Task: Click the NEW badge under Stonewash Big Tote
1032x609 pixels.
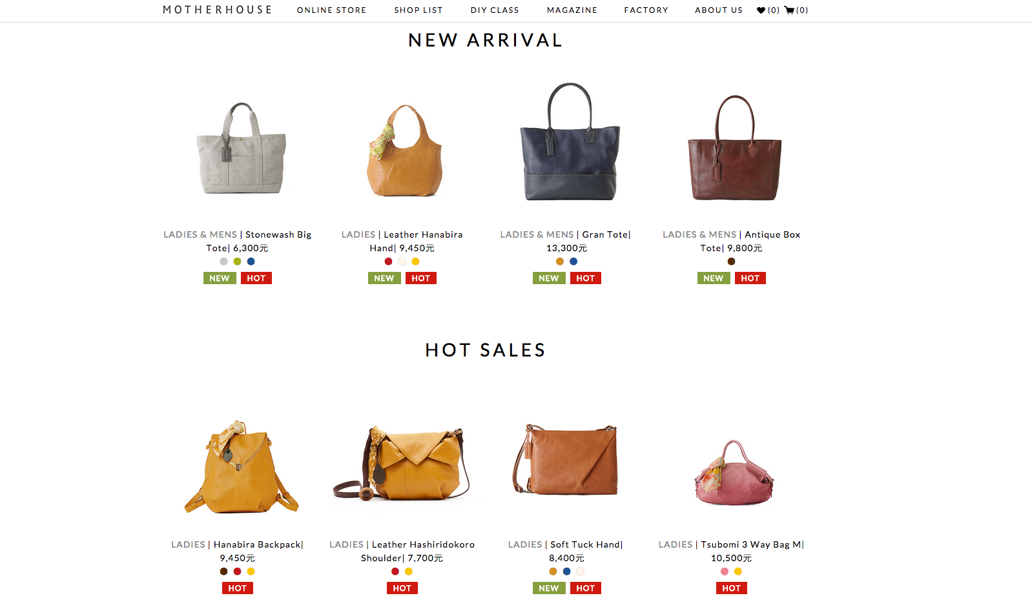Action: pos(220,278)
